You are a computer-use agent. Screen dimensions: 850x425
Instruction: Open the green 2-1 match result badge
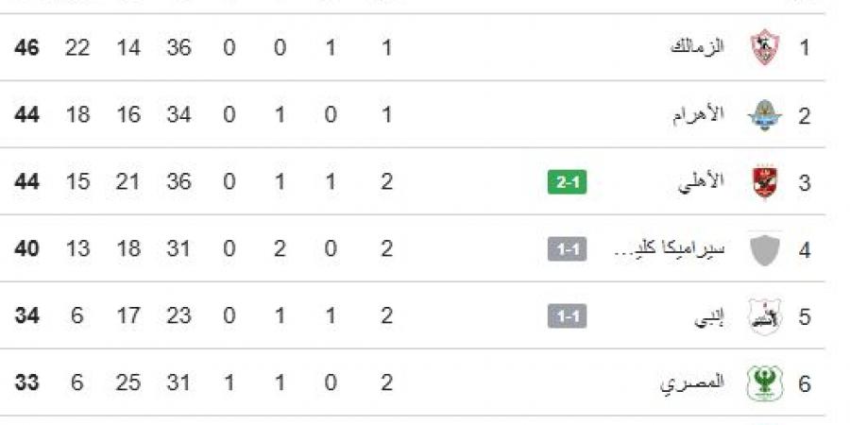(x=567, y=182)
